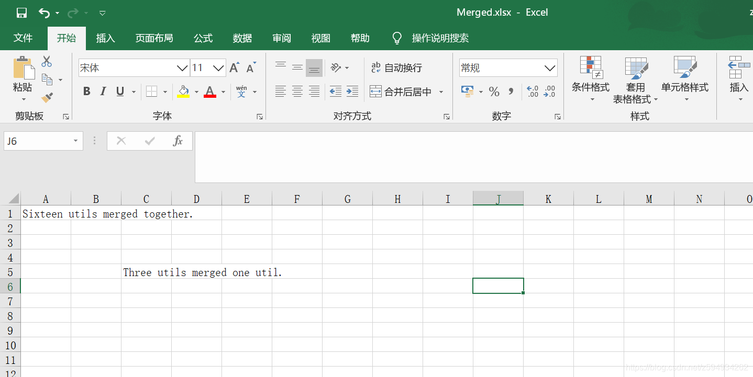
Task: Click the 插入 cells button in ribbon
Action: [x=739, y=79]
